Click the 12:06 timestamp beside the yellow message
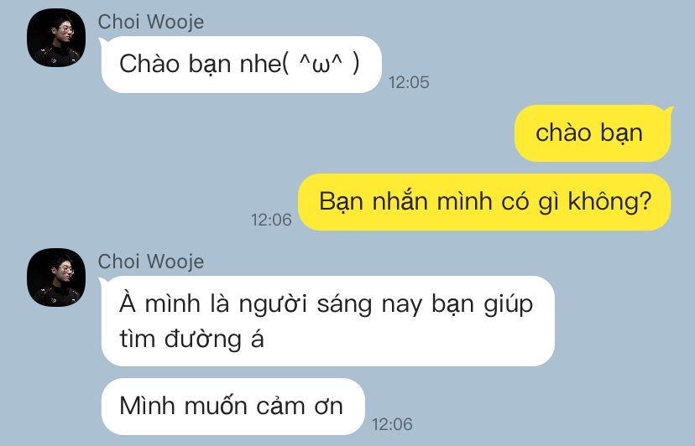This screenshot has height=446, width=695. [271, 220]
